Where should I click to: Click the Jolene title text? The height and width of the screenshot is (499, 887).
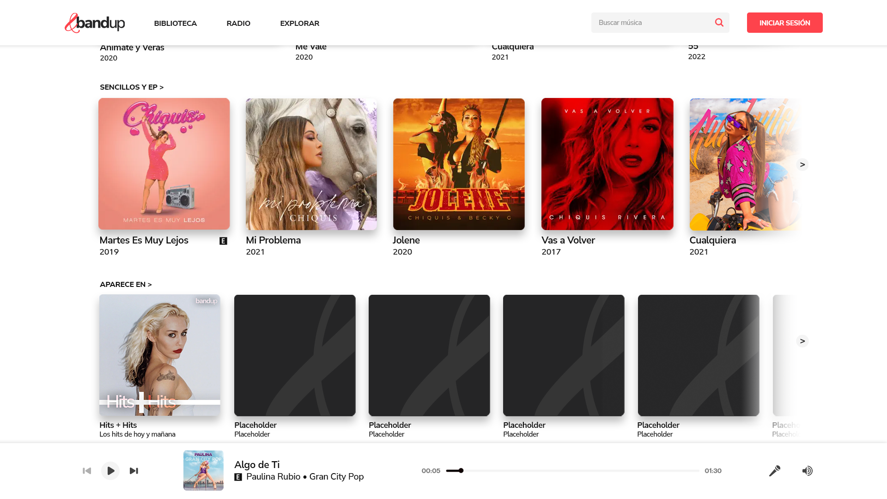click(x=407, y=241)
